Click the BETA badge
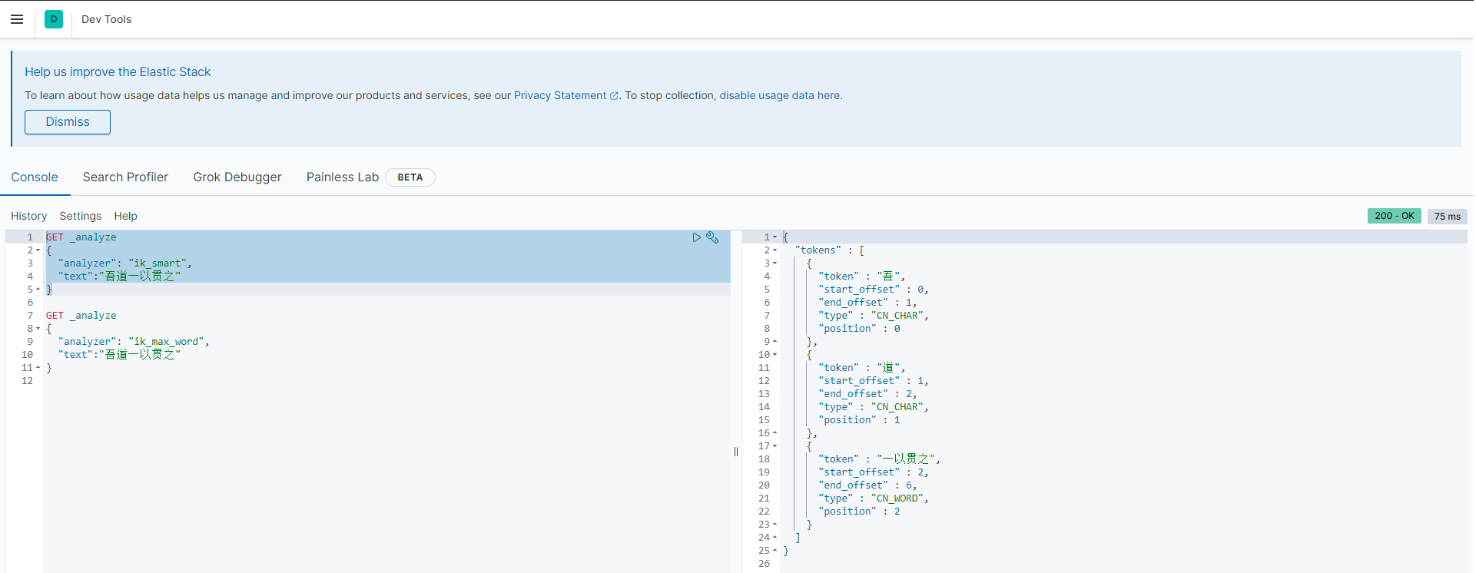 [410, 177]
